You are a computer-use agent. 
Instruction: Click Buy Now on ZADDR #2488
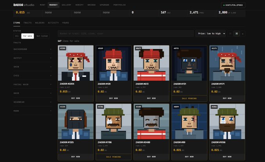(151, 157)
